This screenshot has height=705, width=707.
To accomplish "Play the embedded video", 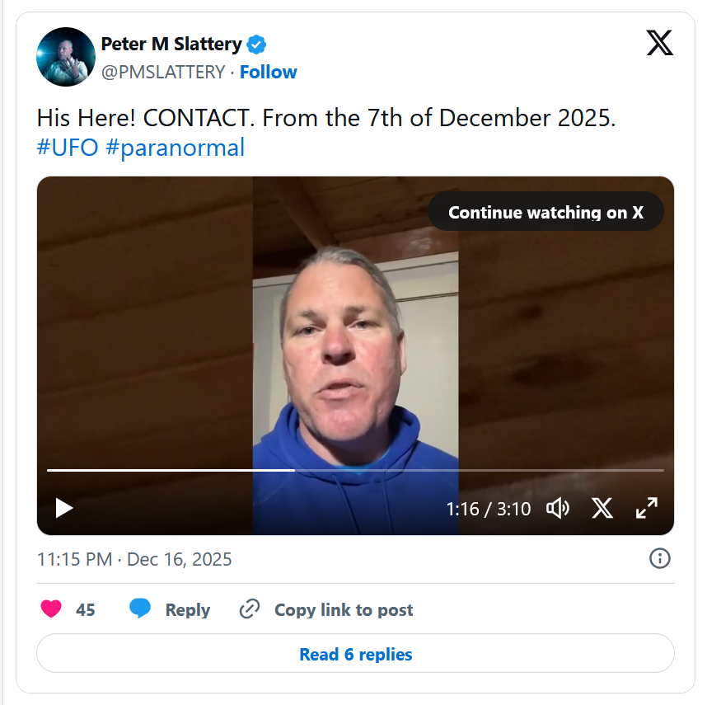I will pyautogui.click(x=64, y=508).
